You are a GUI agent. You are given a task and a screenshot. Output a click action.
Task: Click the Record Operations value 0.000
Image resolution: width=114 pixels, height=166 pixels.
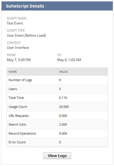click(63, 133)
